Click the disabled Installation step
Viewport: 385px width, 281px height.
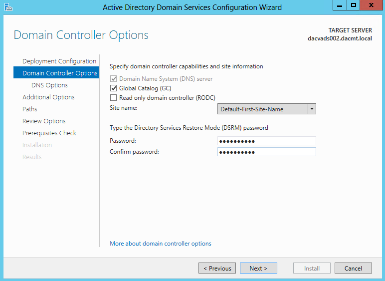click(x=37, y=145)
